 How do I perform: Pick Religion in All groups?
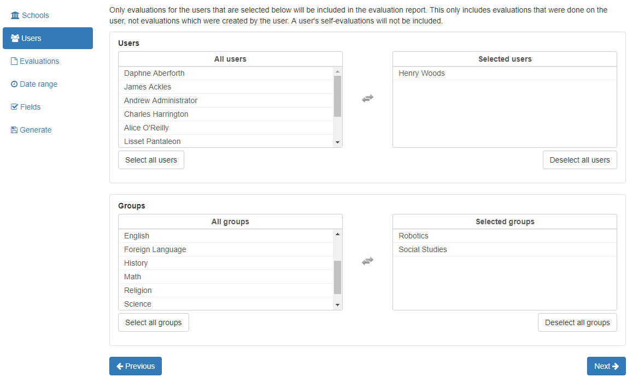[226, 290]
